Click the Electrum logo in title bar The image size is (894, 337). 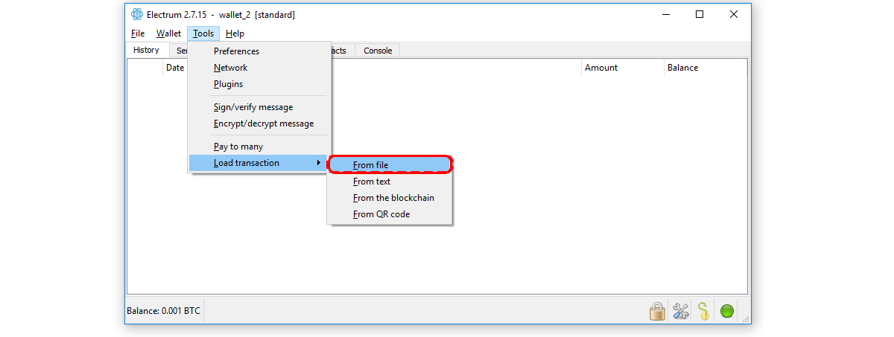(137, 14)
